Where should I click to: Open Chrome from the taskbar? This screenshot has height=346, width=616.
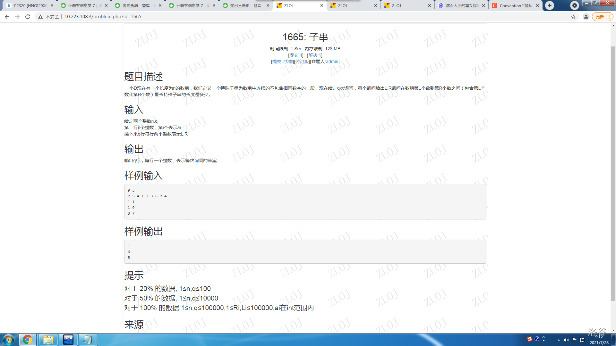[x=28, y=340]
